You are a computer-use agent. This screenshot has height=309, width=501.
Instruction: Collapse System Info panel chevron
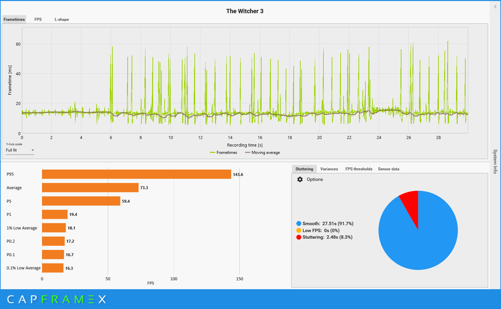click(495, 7)
